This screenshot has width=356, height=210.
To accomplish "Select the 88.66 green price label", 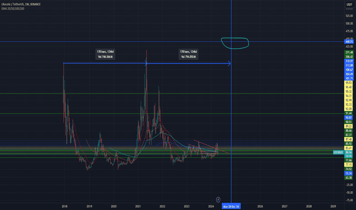I will click(348, 131).
